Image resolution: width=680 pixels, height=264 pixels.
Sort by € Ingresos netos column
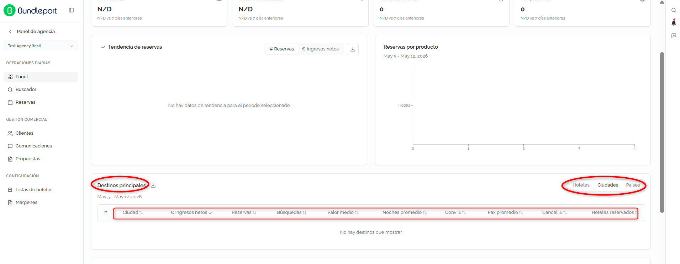coord(191,212)
